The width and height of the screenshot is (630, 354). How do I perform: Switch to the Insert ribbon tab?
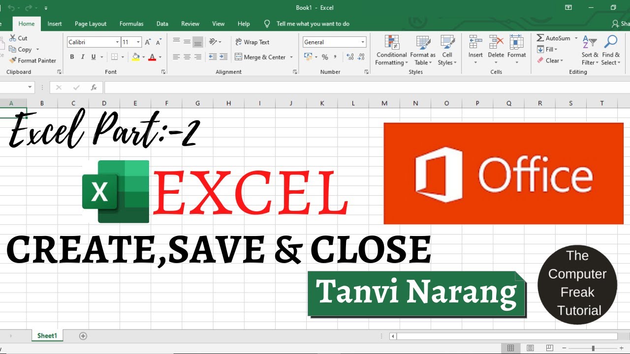tap(55, 24)
